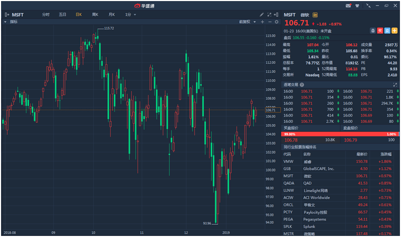Select the 月K monthly chart tab

click(x=112, y=15)
